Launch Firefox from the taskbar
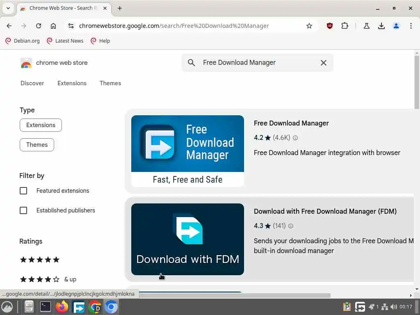The width and height of the screenshot is (420, 315). tap(62, 307)
